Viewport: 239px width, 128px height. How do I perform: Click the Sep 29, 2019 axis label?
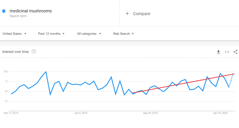150,113
